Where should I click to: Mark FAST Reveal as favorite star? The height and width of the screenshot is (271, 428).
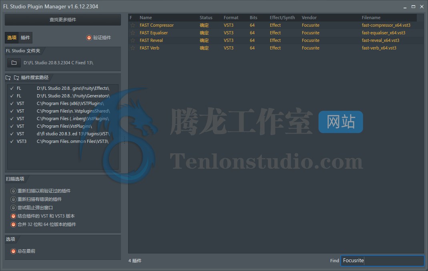coord(133,41)
